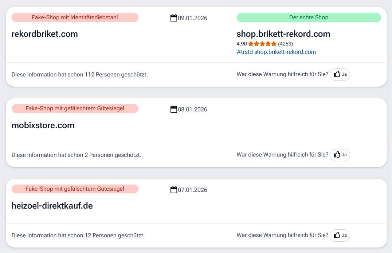Click the 'Fake-Shop mit gefälschtem Gütesiegel' badge for mobixstore.com
Image resolution: width=392 pixels, height=253 pixels.
pos(75,108)
